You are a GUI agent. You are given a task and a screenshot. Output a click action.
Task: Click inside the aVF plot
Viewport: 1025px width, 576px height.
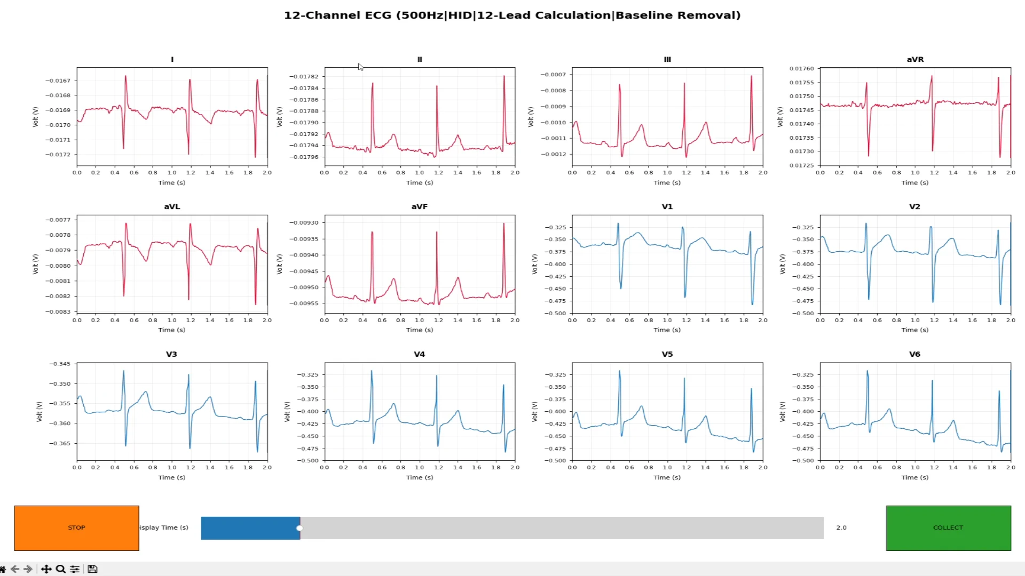click(420, 264)
